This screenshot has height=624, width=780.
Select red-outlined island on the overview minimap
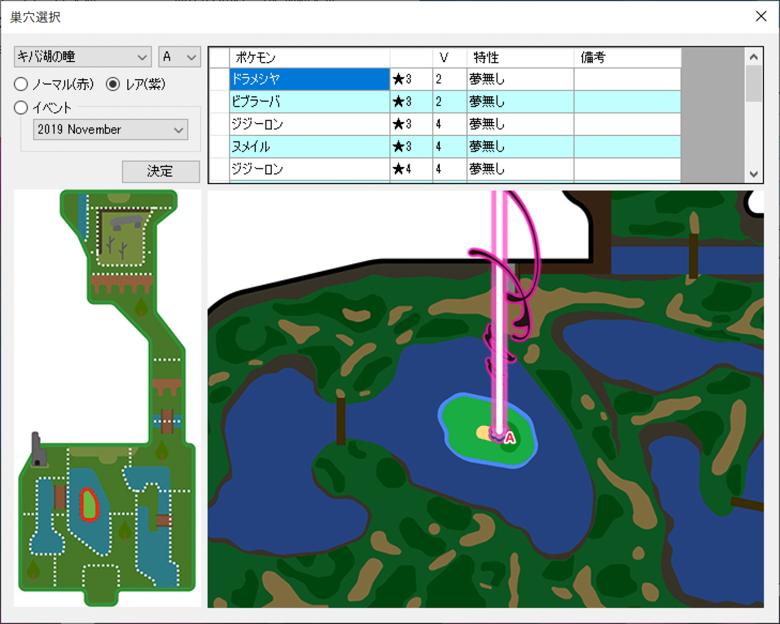pos(90,505)
